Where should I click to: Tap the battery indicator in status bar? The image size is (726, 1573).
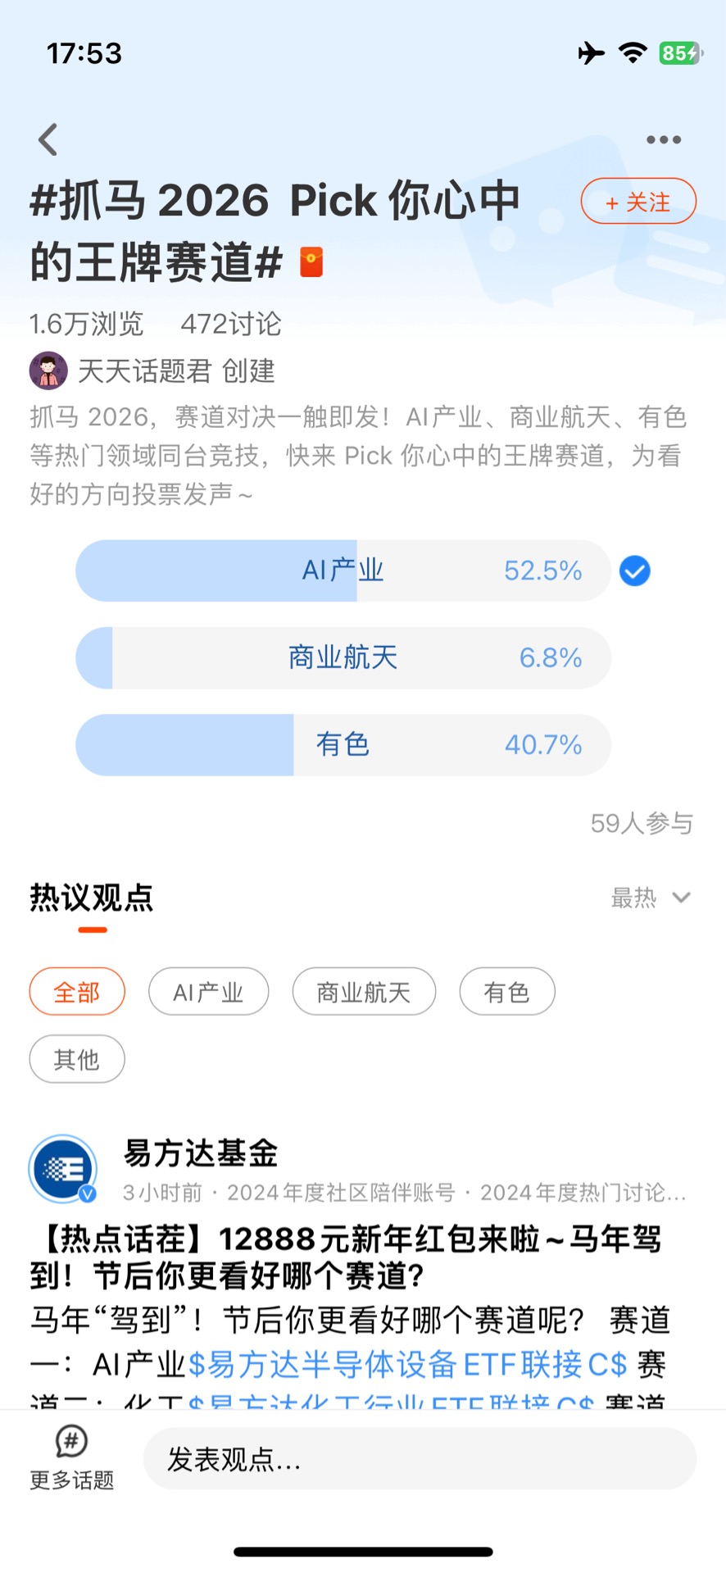[679, 53]
